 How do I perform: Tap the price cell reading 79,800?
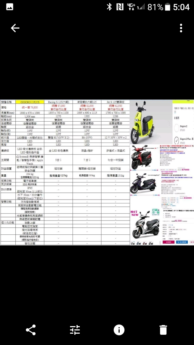coord(30,108)
